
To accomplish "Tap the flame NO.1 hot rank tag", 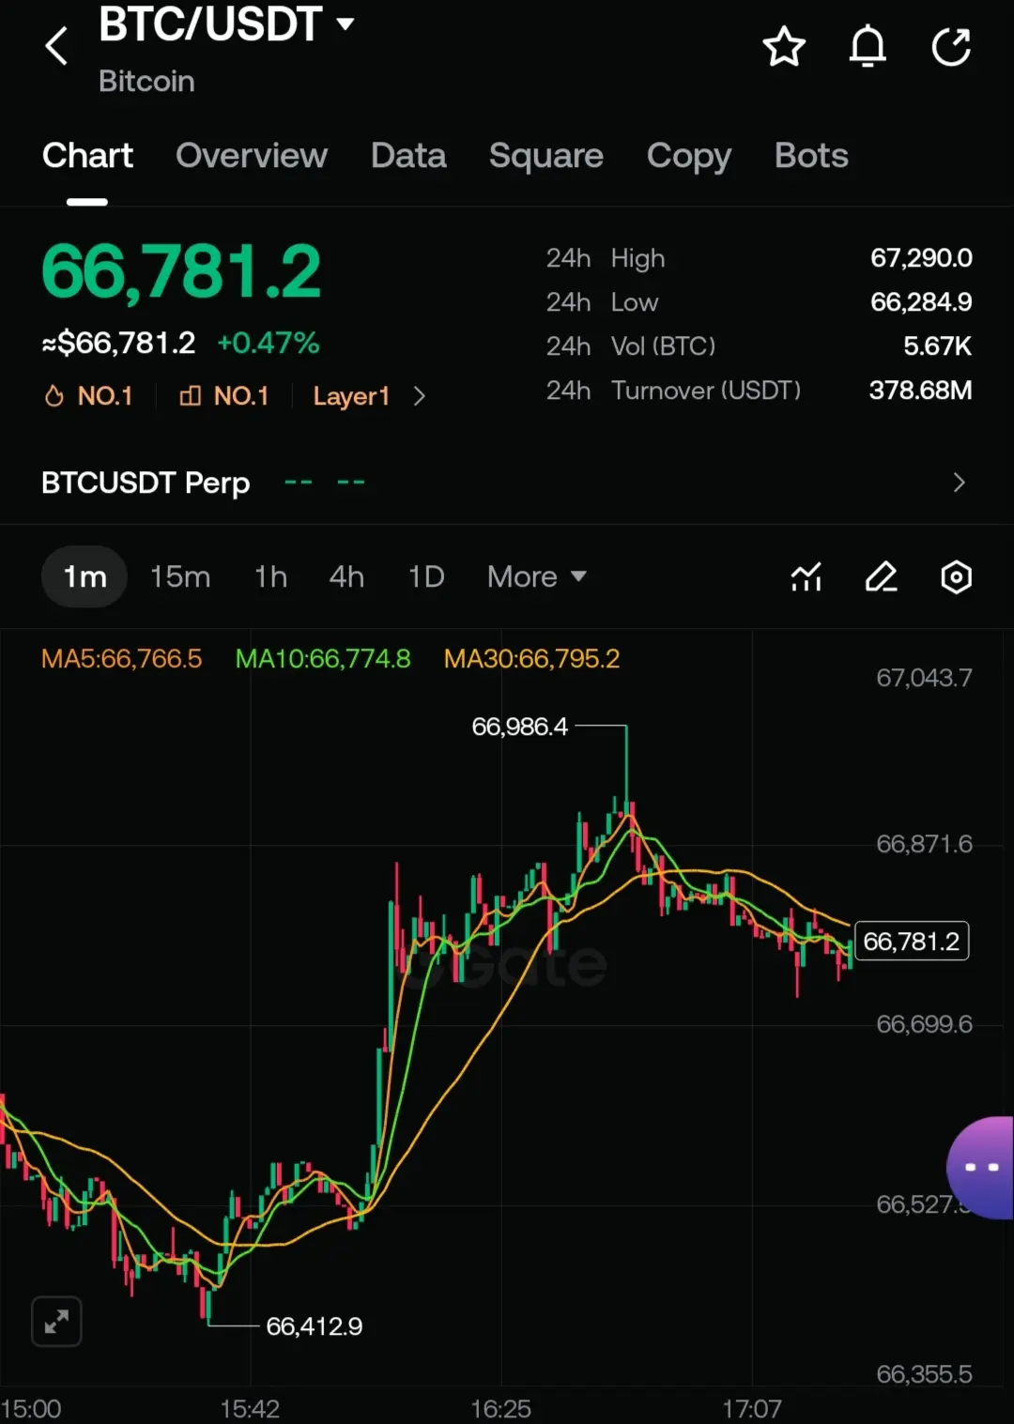I will pyautogui.click(x=88, y=396).
